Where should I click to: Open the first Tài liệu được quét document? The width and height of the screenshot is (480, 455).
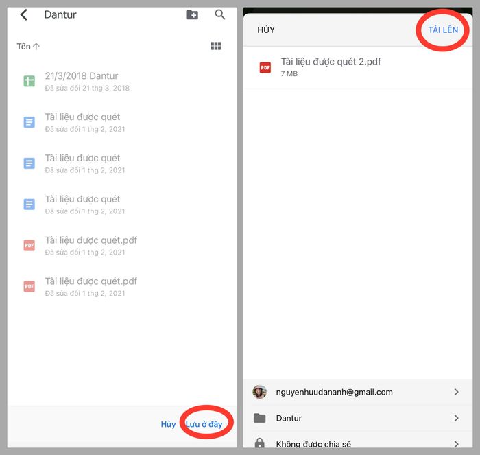(x=82, y=117)
